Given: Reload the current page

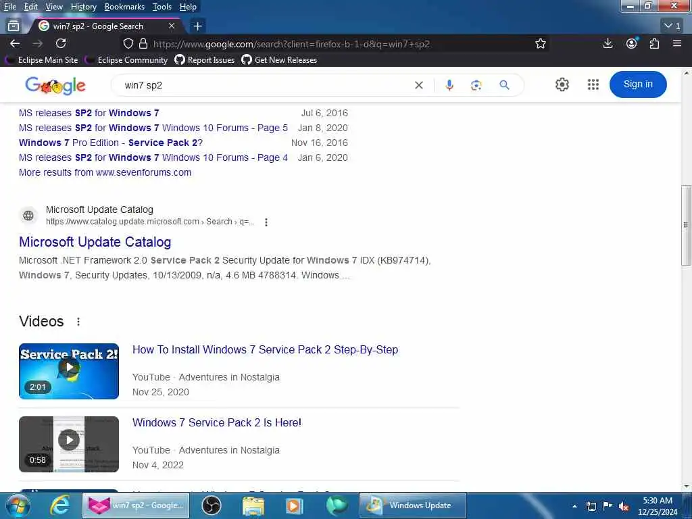Looking at the screenshot, I should [61, 44].
